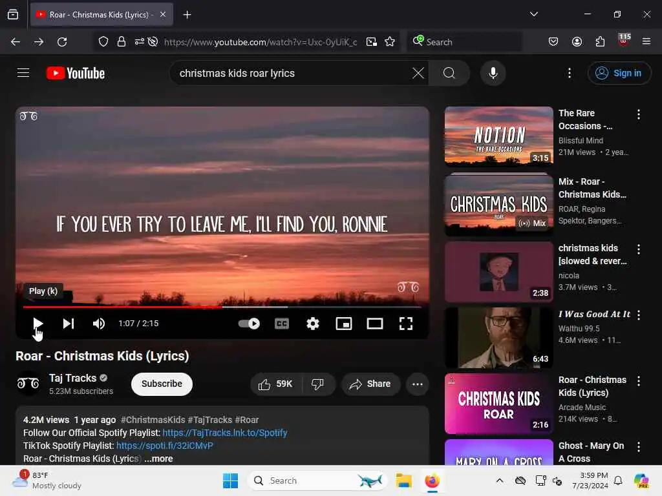Like the video (59K)
This screenshot has height=496, width=662.
(275, 384)
